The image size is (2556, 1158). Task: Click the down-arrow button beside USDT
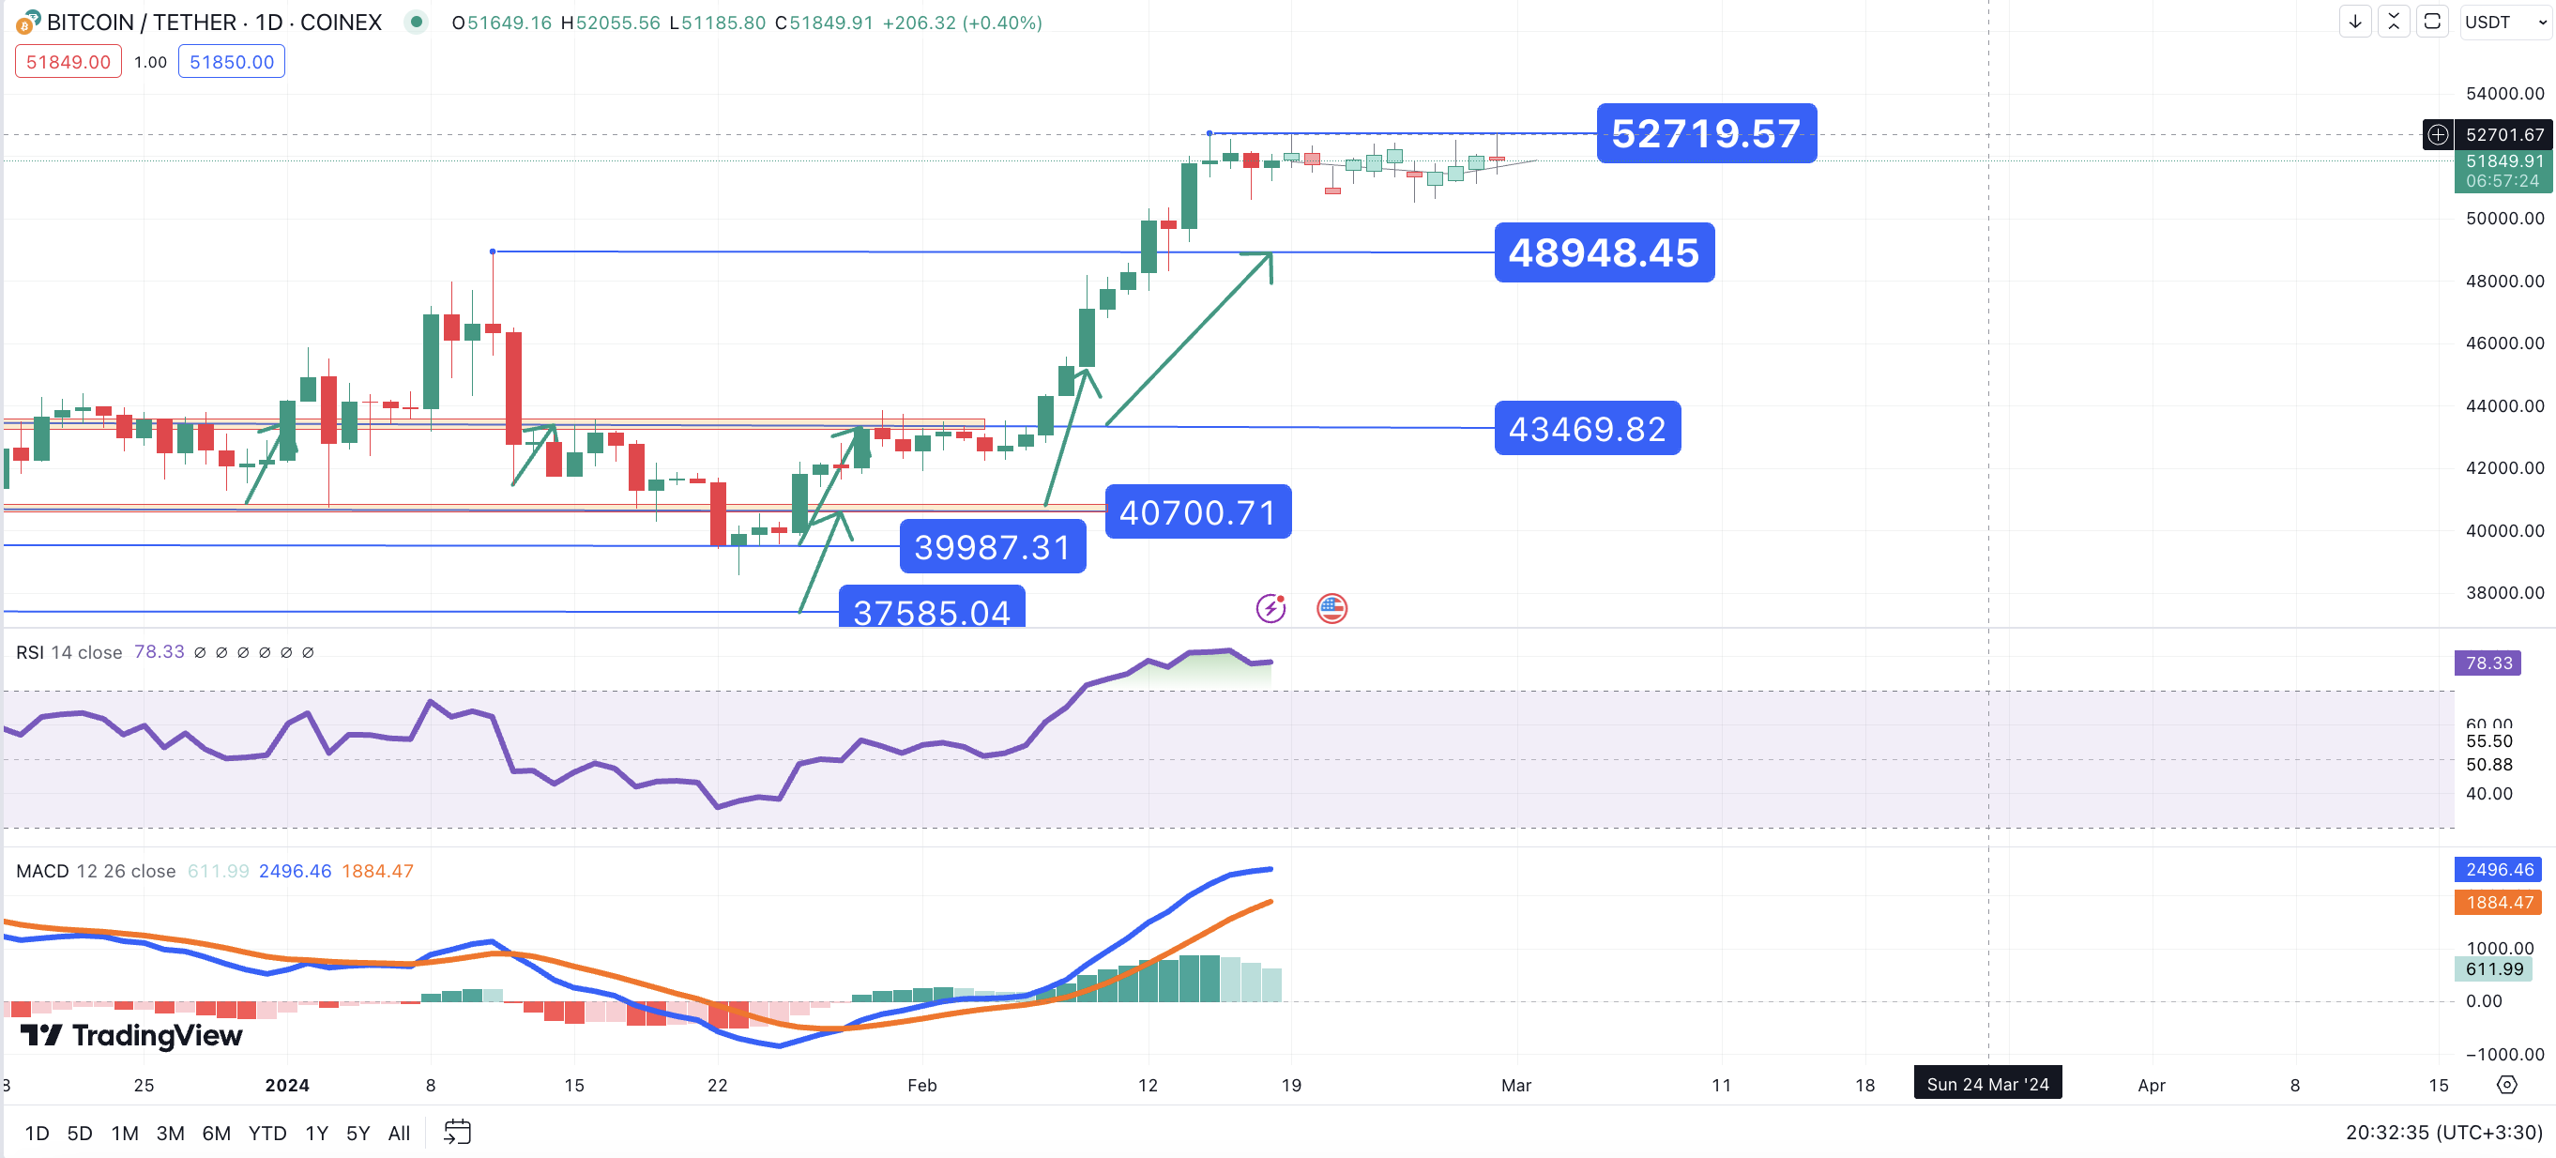point(2354,22)
